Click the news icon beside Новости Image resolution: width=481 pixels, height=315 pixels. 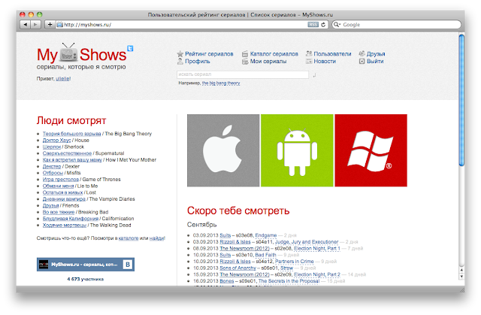pos(309,62)
